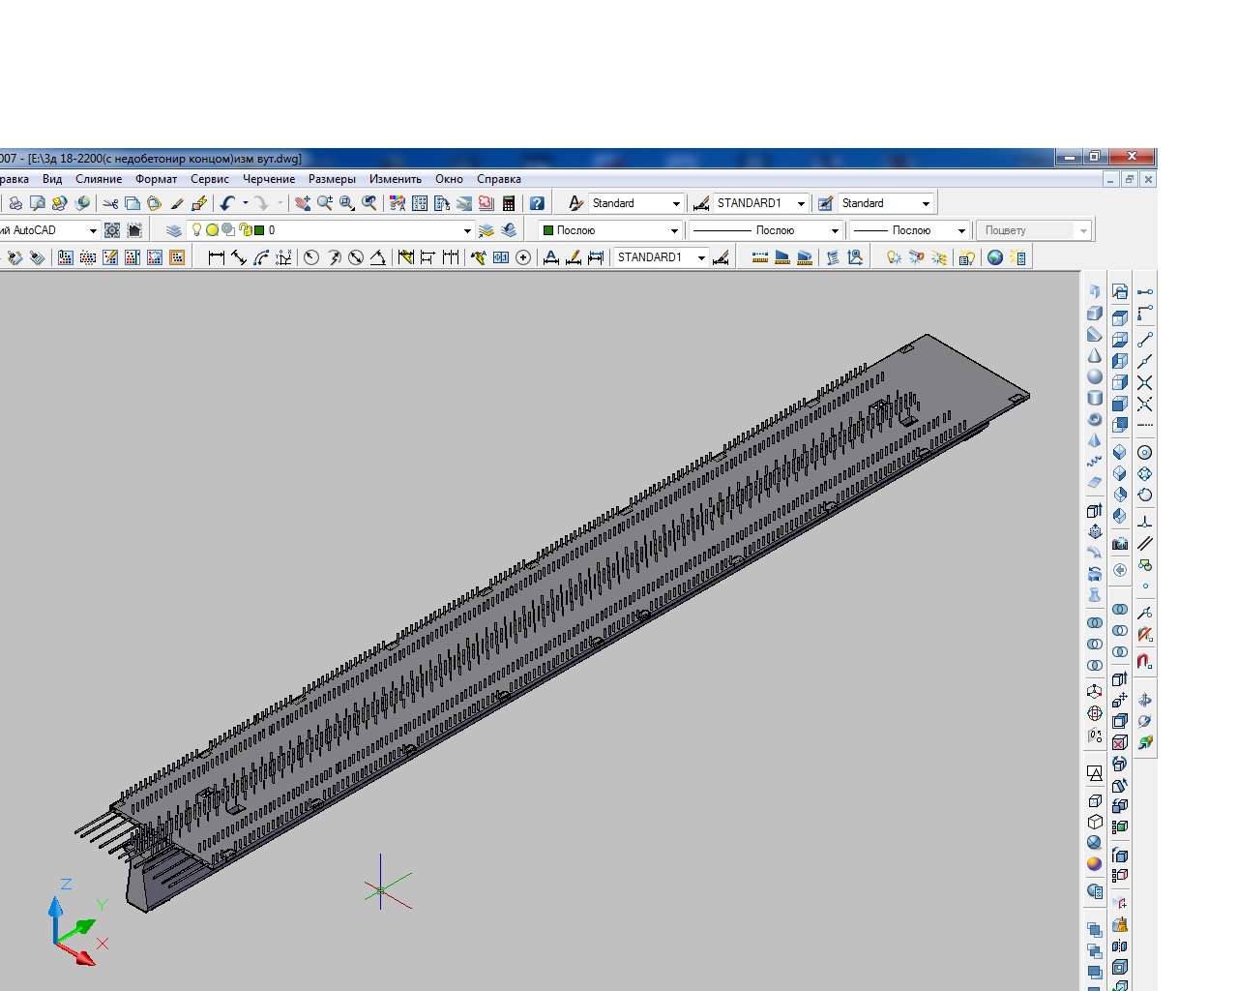Create a Torus solid from modeling toolbar

(1095, 419)
